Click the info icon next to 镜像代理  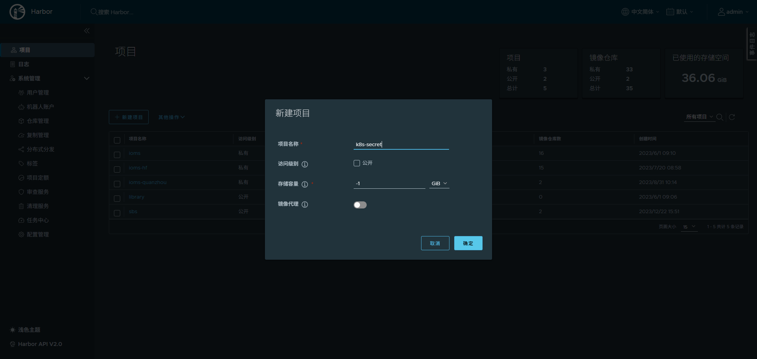click(x=305, y=205)
